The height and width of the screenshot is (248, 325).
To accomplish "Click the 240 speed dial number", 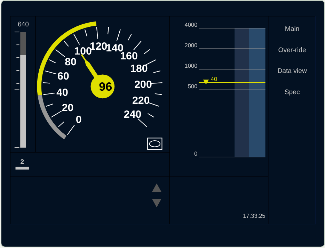I will 133,114.
